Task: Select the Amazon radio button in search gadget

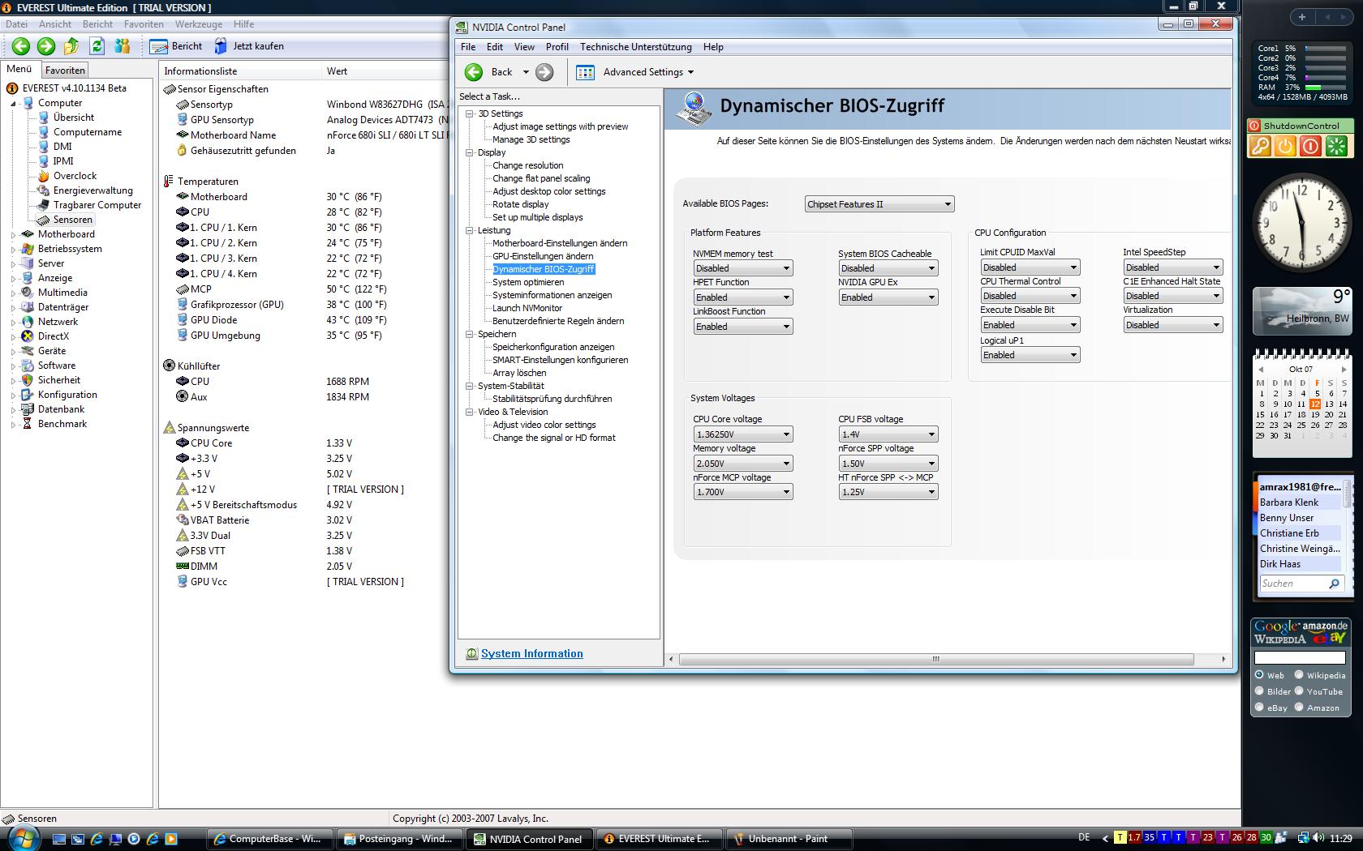Action: click(x=1299, y=708)
